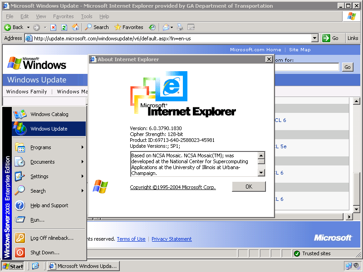
Task: Click the Copyright Microsoft Corp. link
Action: click(172, 187)
